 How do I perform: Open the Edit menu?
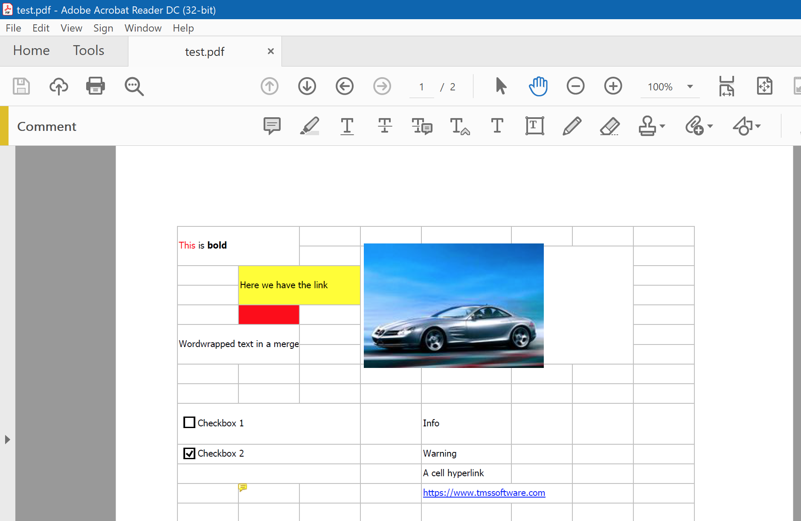[x=41, y=28]
